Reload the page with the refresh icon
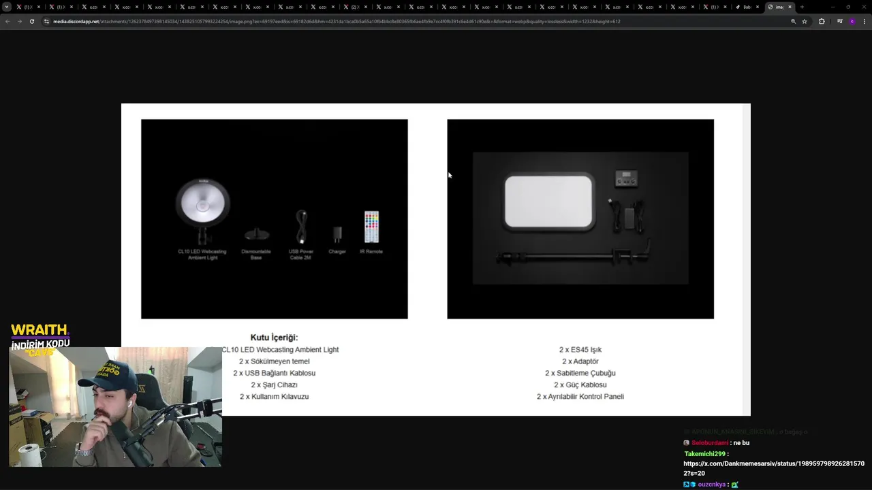The height and width of the screenshot is (490, 872). pos(31,21)
